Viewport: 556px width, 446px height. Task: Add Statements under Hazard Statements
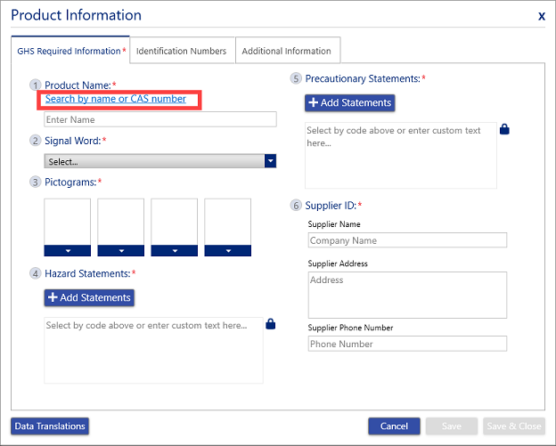[89, 297]
